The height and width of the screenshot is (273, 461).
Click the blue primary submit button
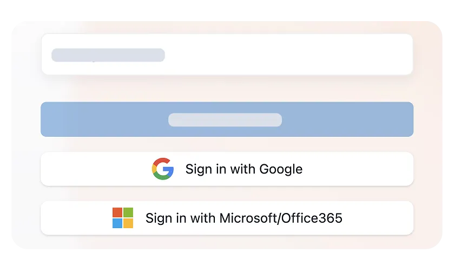[x=227, y=119]
